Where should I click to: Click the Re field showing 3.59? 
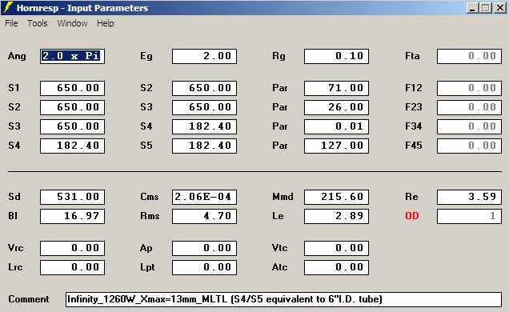469,197
